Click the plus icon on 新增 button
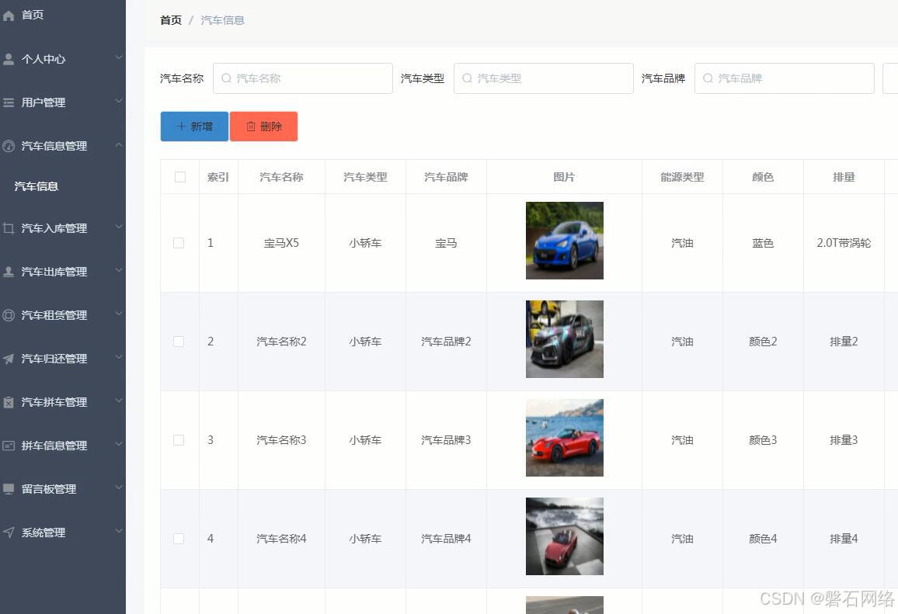Screen dimensions: 898x614 182,127
